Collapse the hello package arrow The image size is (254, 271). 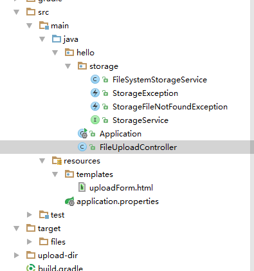[55, 53]
